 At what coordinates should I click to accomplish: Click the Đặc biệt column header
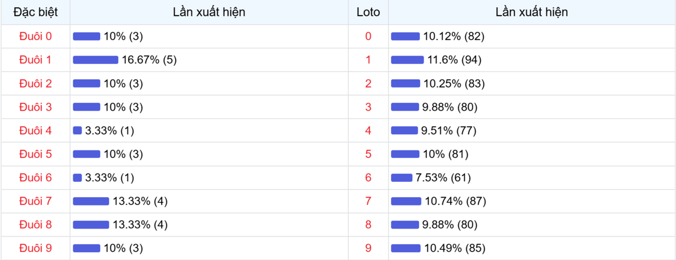point(35,12)
